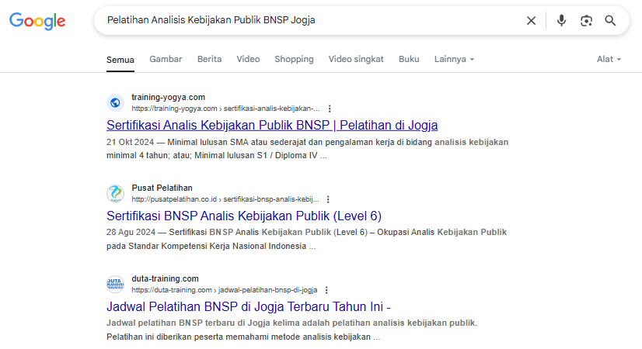
Task: Expand the Alat tools dropdown
Action: point(609,59)
